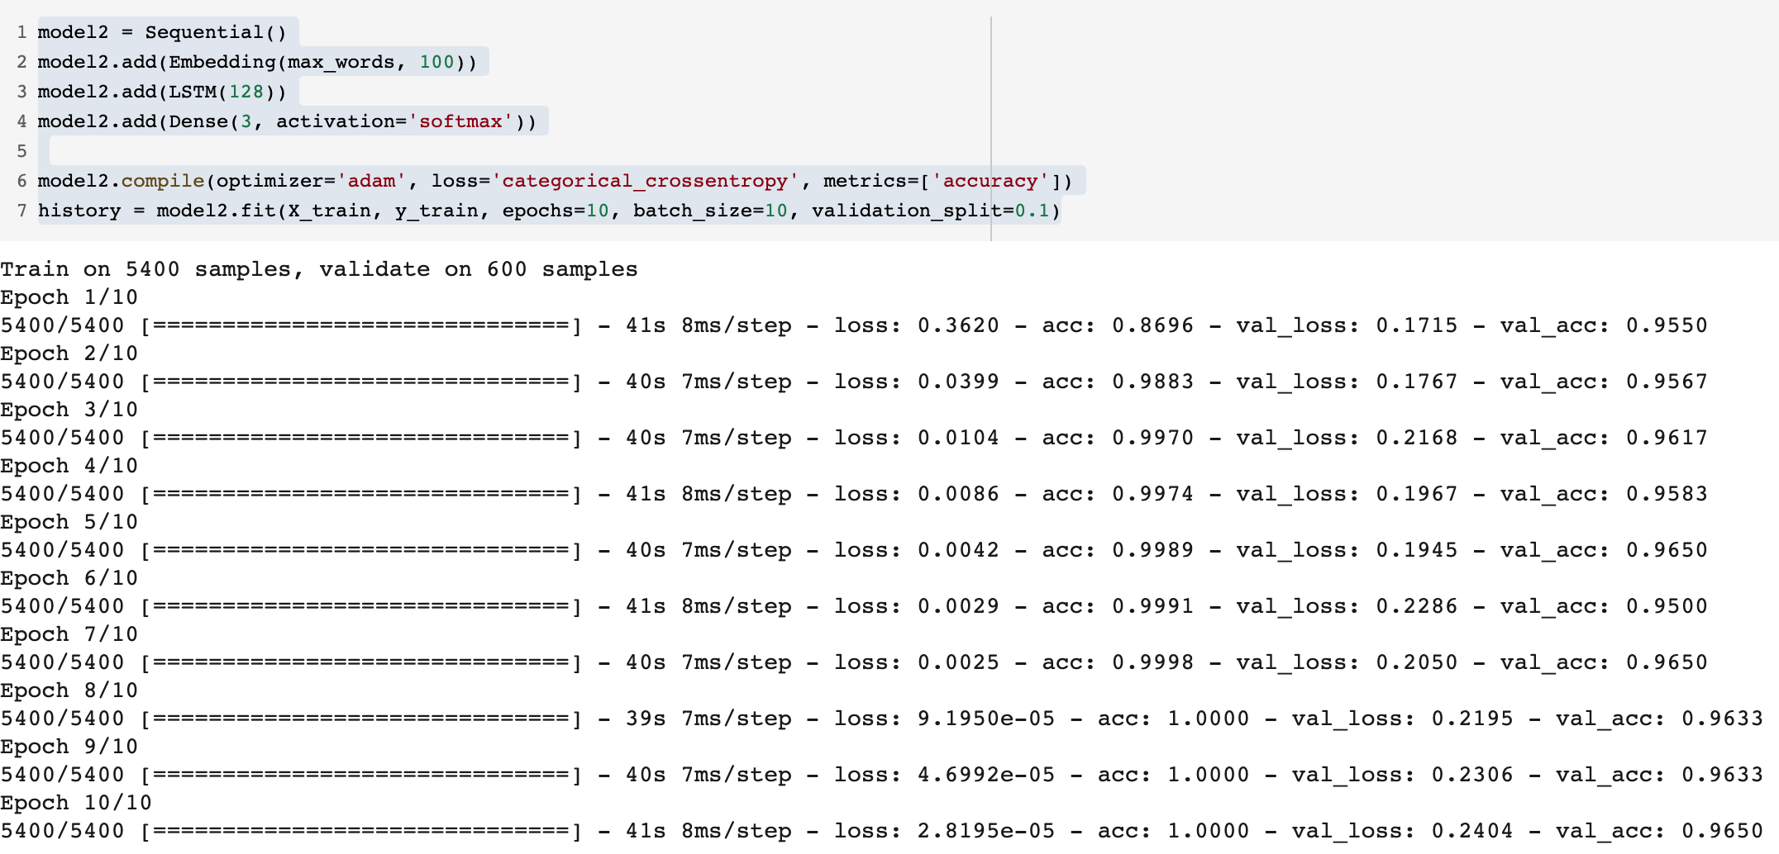Click the 'categorical_crossentropy' loss string
1779x854 pixels.
pyautogui.click(x=646, y=181)
